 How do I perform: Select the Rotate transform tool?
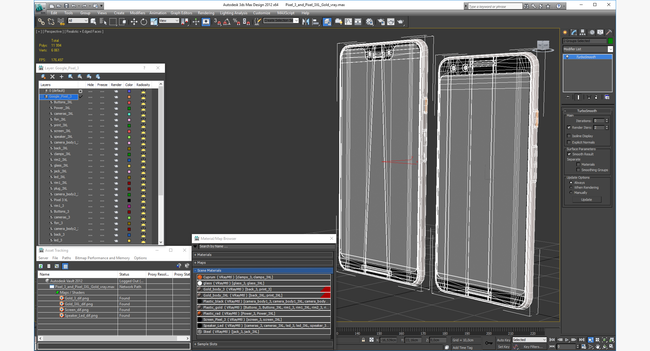click(x=144, y=22)
